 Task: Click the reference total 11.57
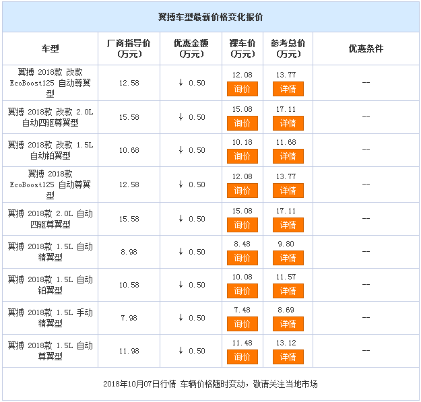[286, 277]
